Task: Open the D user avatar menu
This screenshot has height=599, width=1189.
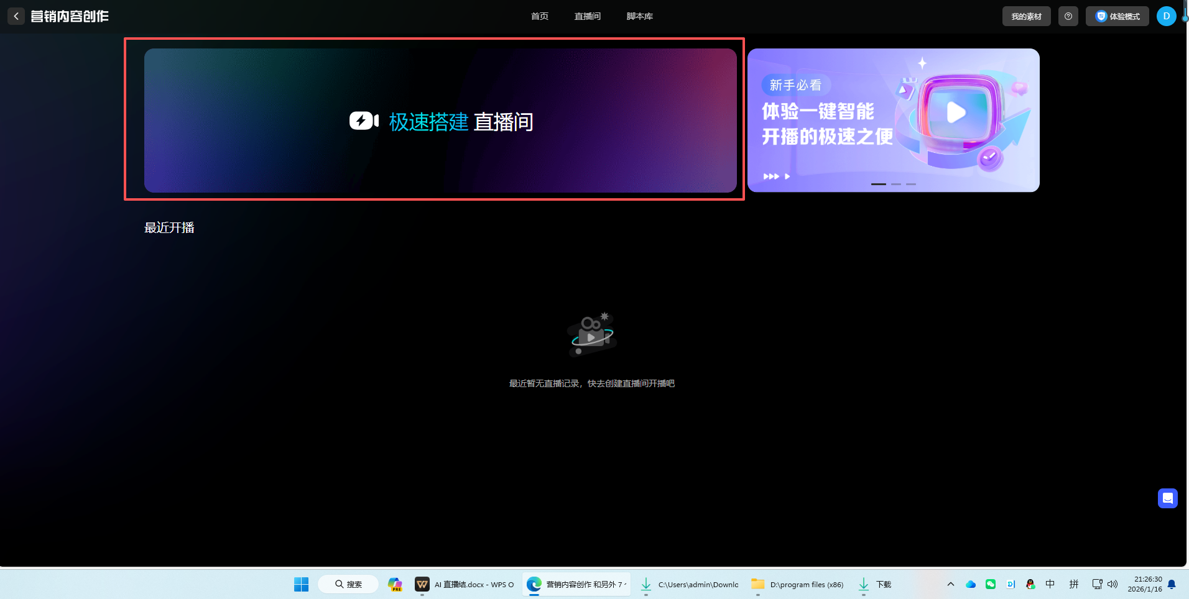Action: 1167,16
